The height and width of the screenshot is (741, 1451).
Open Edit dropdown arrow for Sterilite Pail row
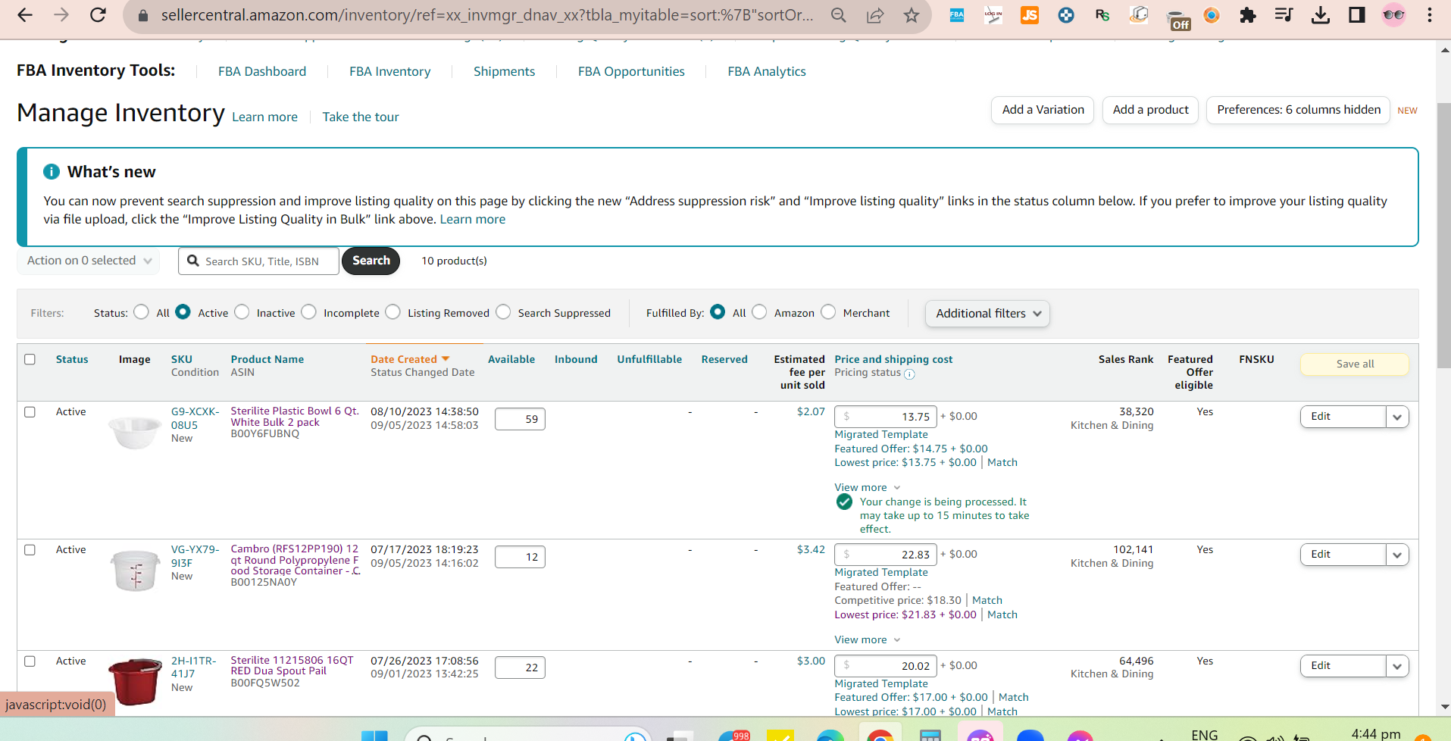point(1397,666)
